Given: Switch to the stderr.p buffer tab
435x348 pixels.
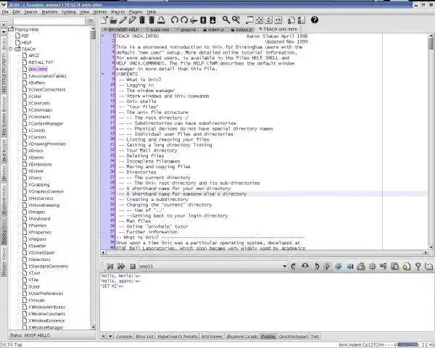Looking at the screenshot, I should click(214, 29).
